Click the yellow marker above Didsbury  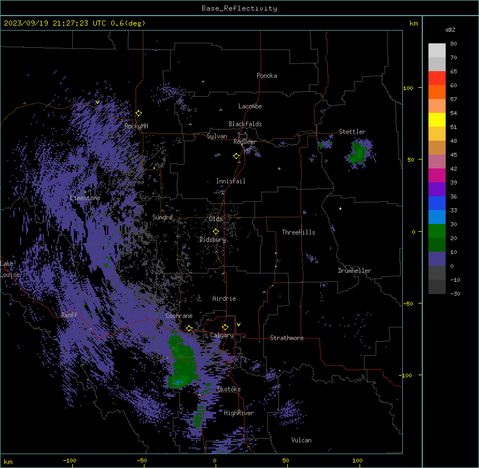[216, 232]
